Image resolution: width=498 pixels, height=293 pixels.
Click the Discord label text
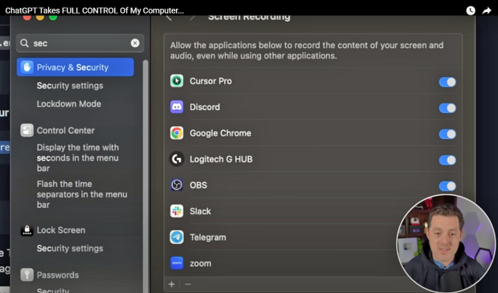tap(205, 107)
